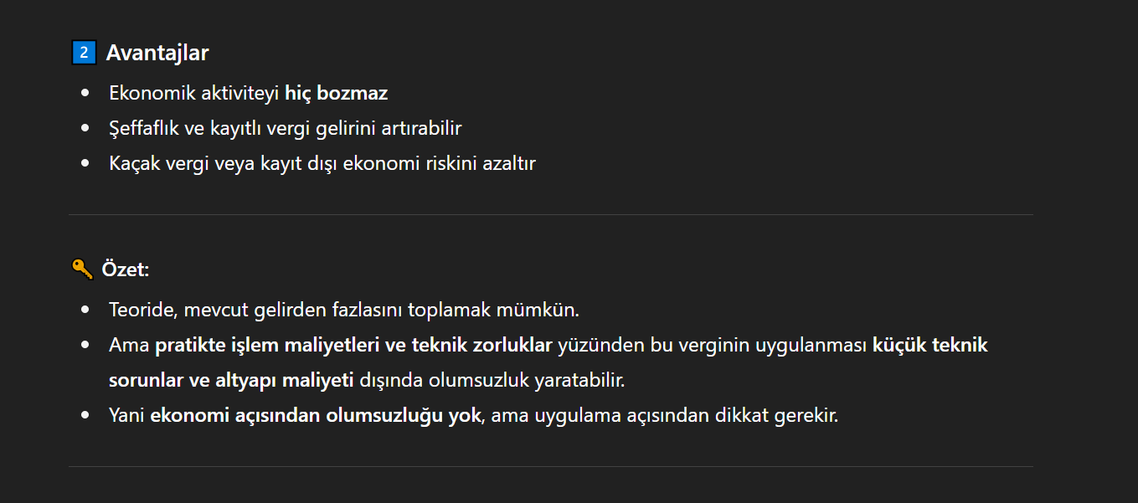Click the text "ama uygulama açısından dikkat gerekir"

[664, 415]
